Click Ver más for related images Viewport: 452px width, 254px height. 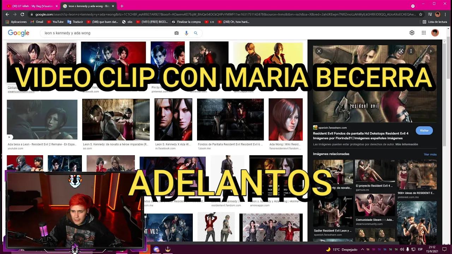click(x=430, y=155)
